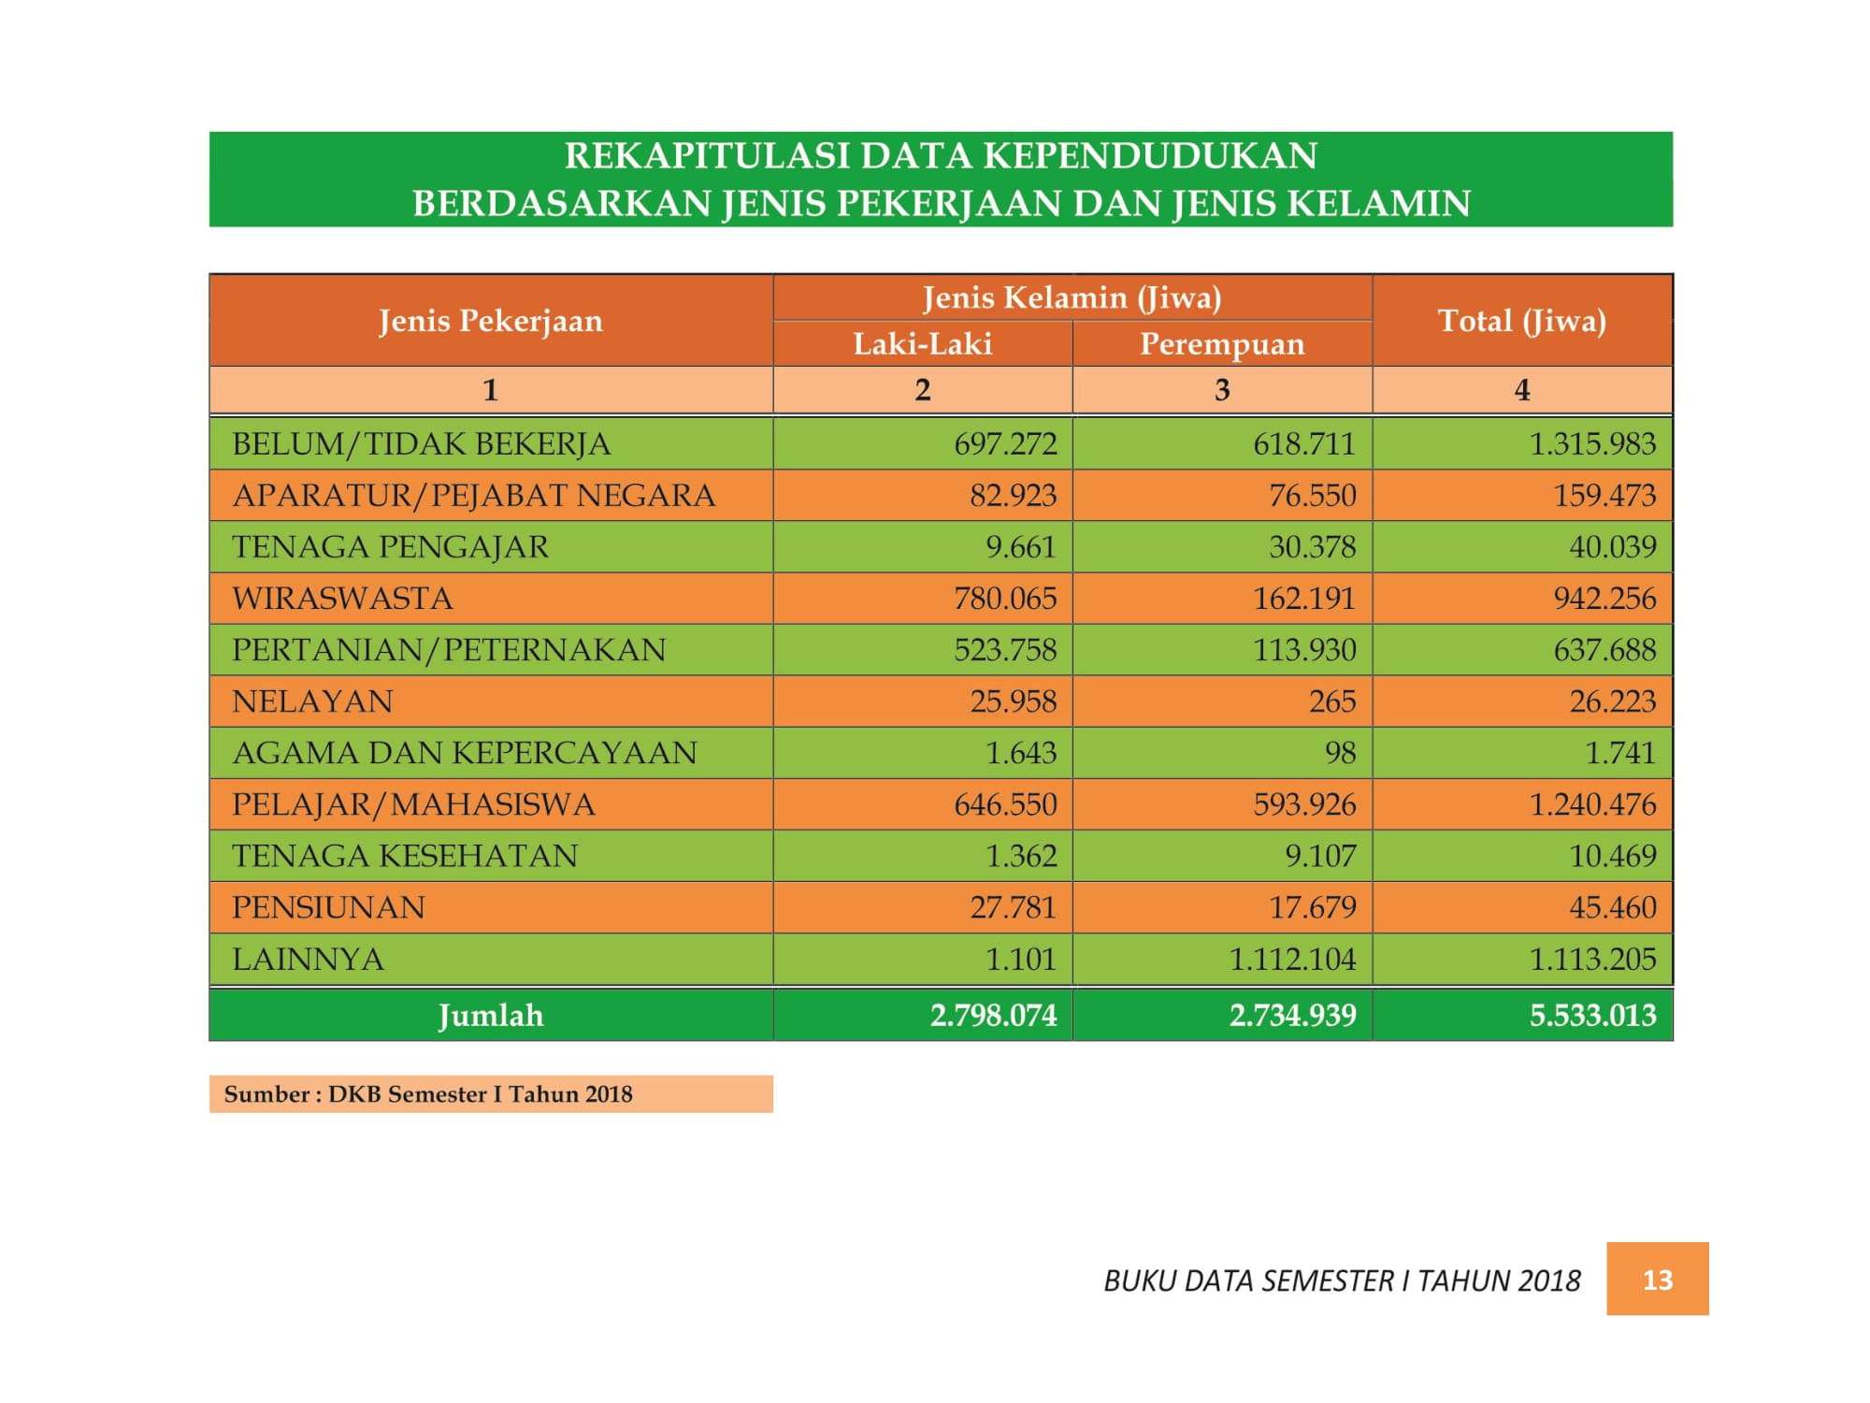Click the 'LAINNYA' row label
Viewport: 1870px width, 1403px height.
[x=308, y=959]
